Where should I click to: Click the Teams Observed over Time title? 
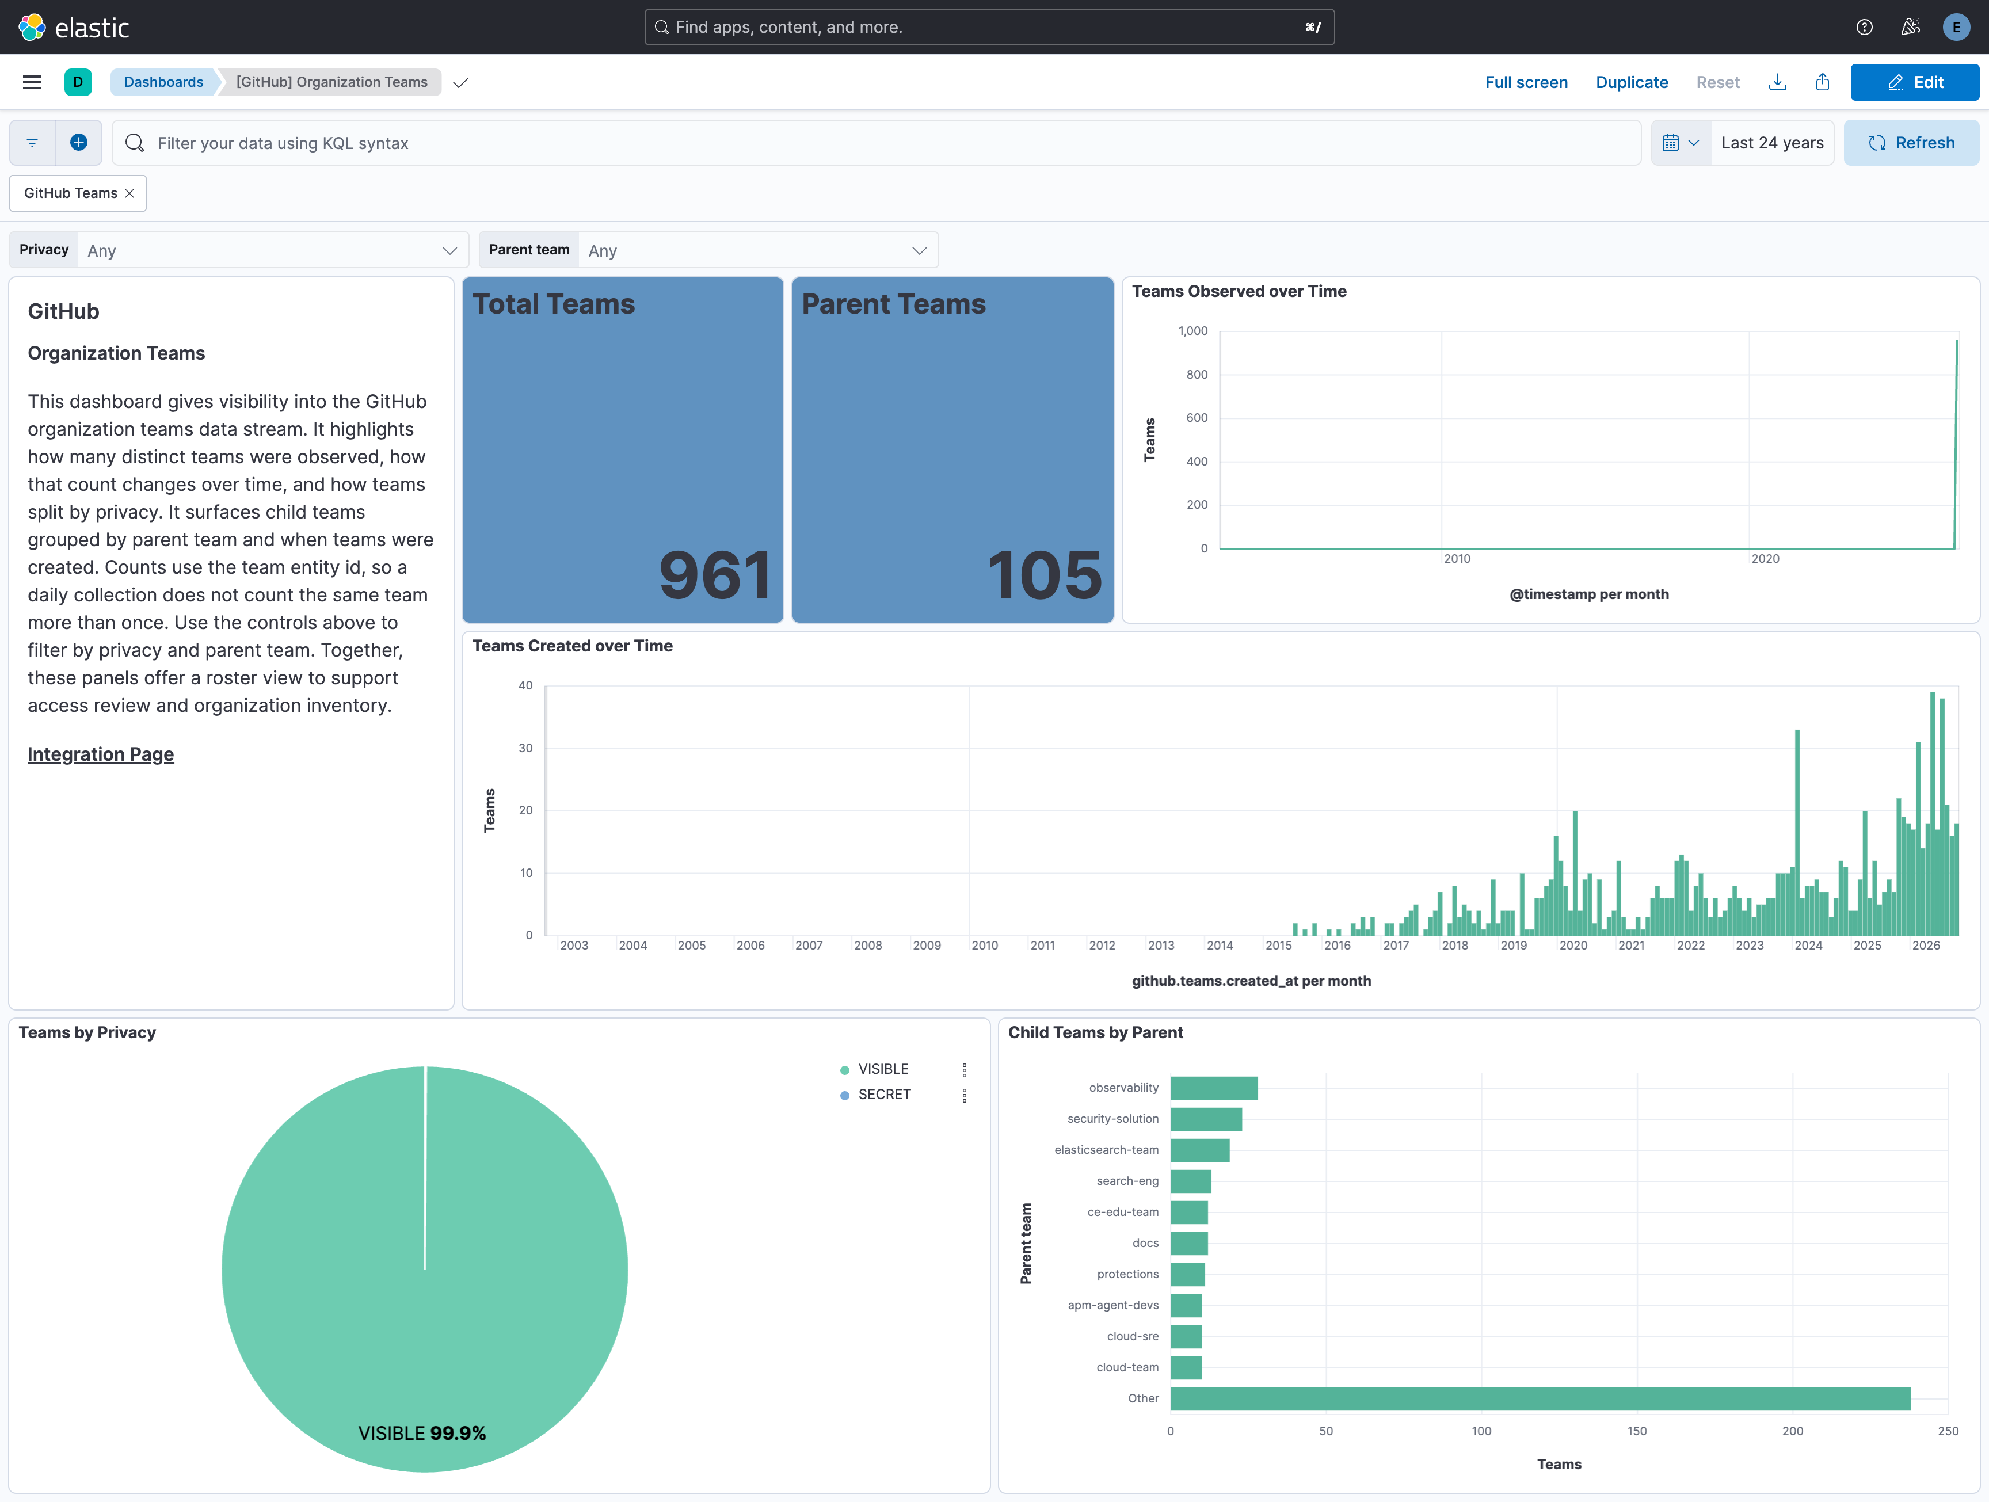1239,291
